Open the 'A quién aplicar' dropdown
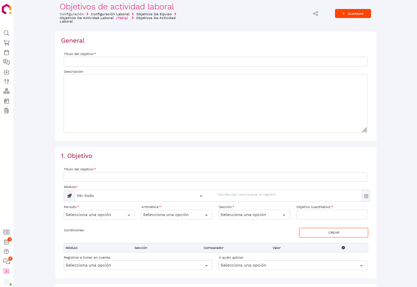The width and height of the screenshot is (417, 287). click(x=293, y=266)
